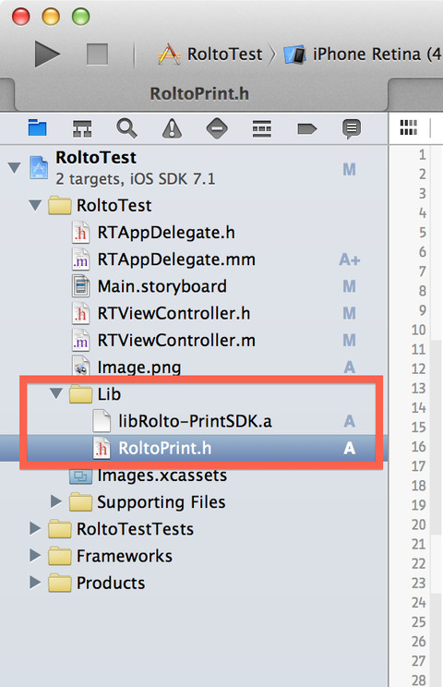
Task: Expand the Products group
Action: click(35, 583)
